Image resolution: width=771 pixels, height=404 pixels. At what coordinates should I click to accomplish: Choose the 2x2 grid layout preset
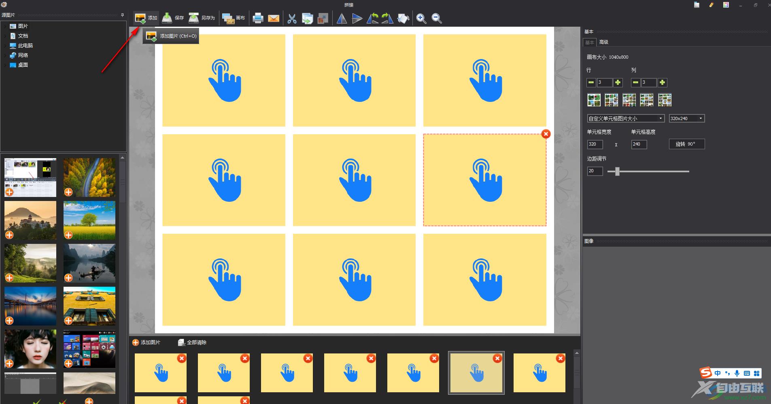[594, 100]
